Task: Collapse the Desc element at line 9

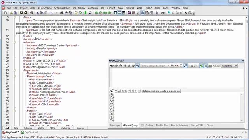Action: [x=15, y=17]
